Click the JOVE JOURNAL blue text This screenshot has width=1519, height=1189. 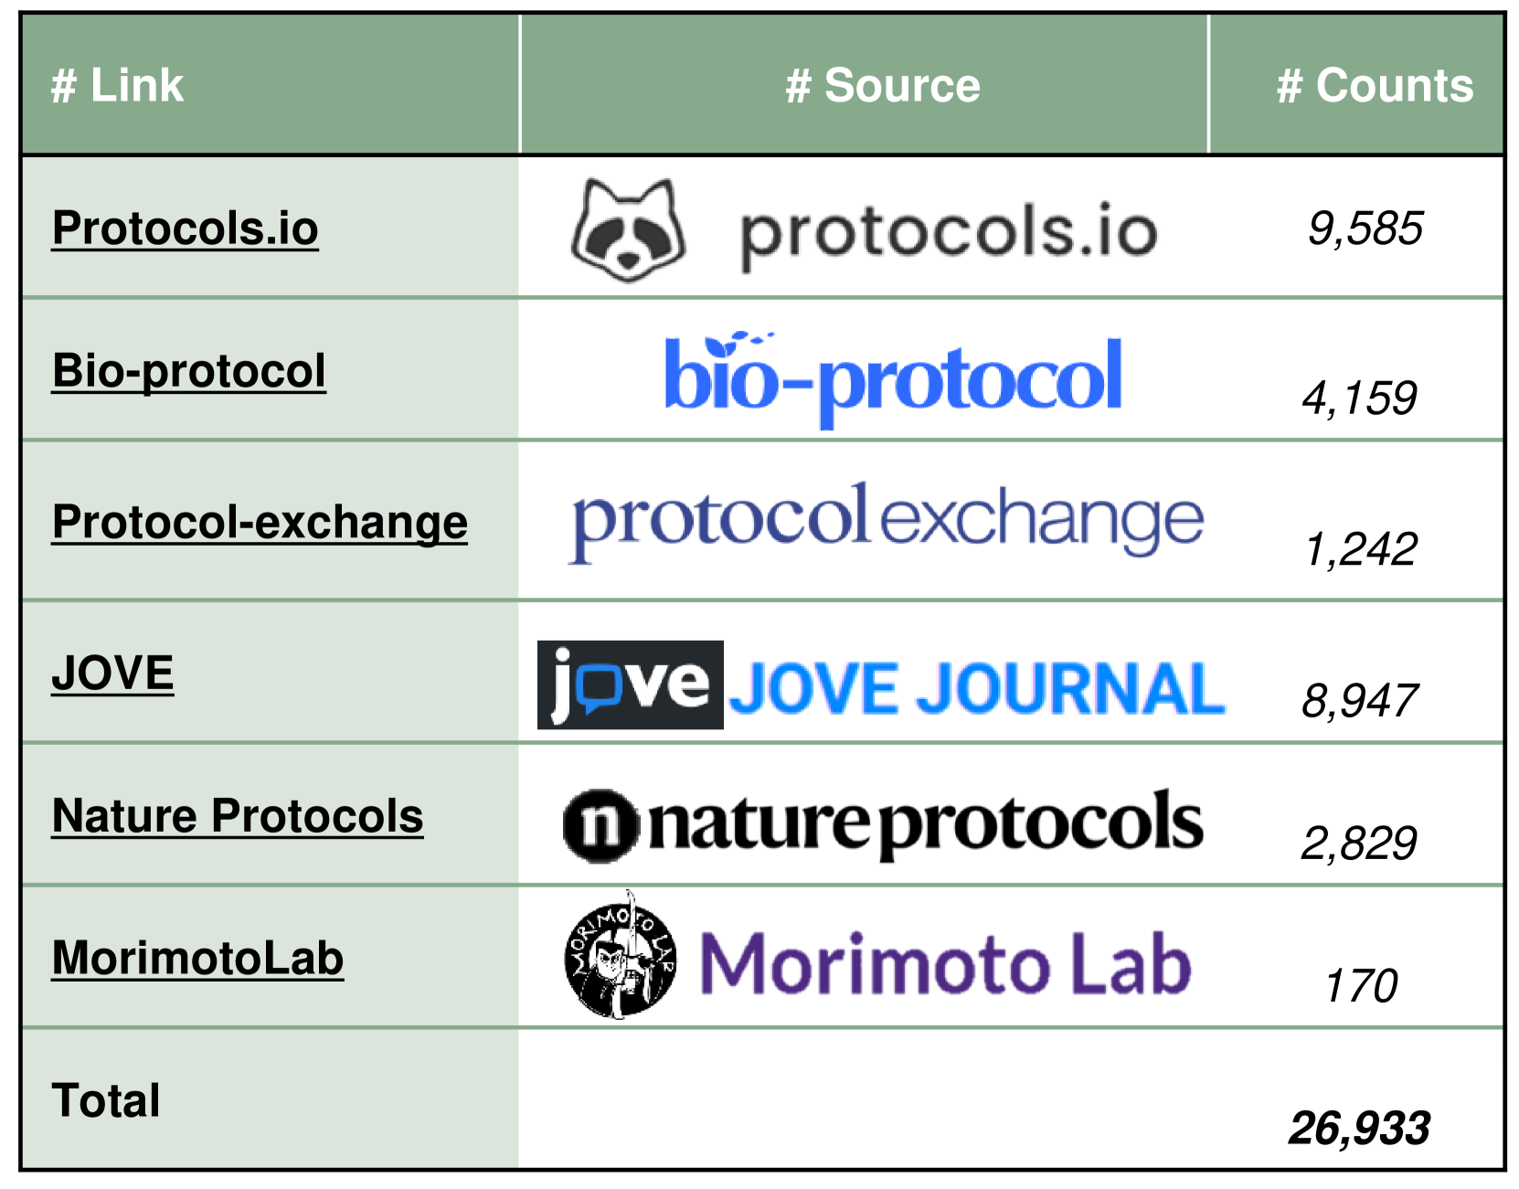pyautogui.click(x=976, y=688)
